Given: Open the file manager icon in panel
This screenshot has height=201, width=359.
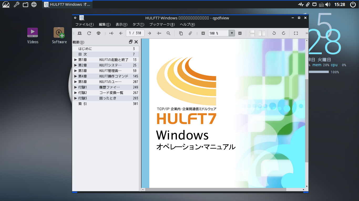Looking at the screenshot, I should (25, 4).
